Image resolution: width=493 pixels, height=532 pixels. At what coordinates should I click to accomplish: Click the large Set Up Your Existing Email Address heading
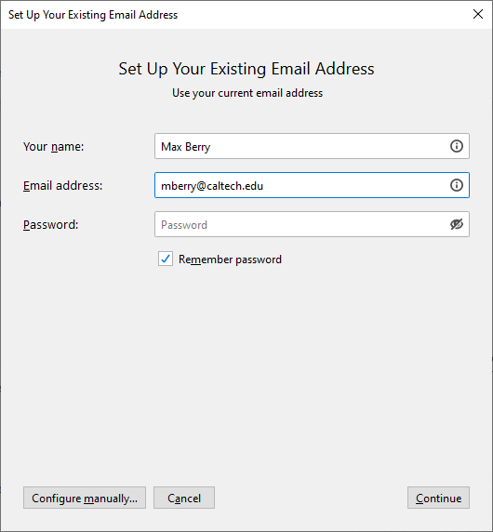tap(246, 69)
